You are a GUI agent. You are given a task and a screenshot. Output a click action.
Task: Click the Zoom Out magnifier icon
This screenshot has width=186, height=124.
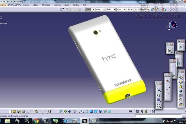(x=83, y=111)
